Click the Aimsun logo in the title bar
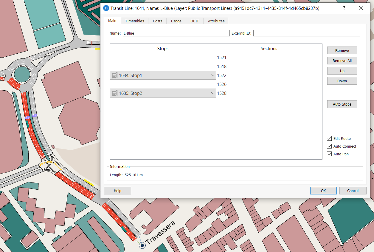Screen dimensions: 374x252 pos(106,8)
